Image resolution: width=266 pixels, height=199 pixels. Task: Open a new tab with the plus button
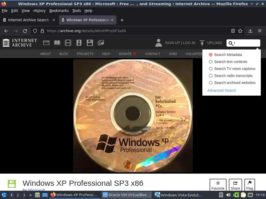[122, 20]
